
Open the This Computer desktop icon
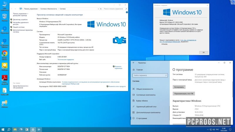pyautogui.click(x=4, y=6)
